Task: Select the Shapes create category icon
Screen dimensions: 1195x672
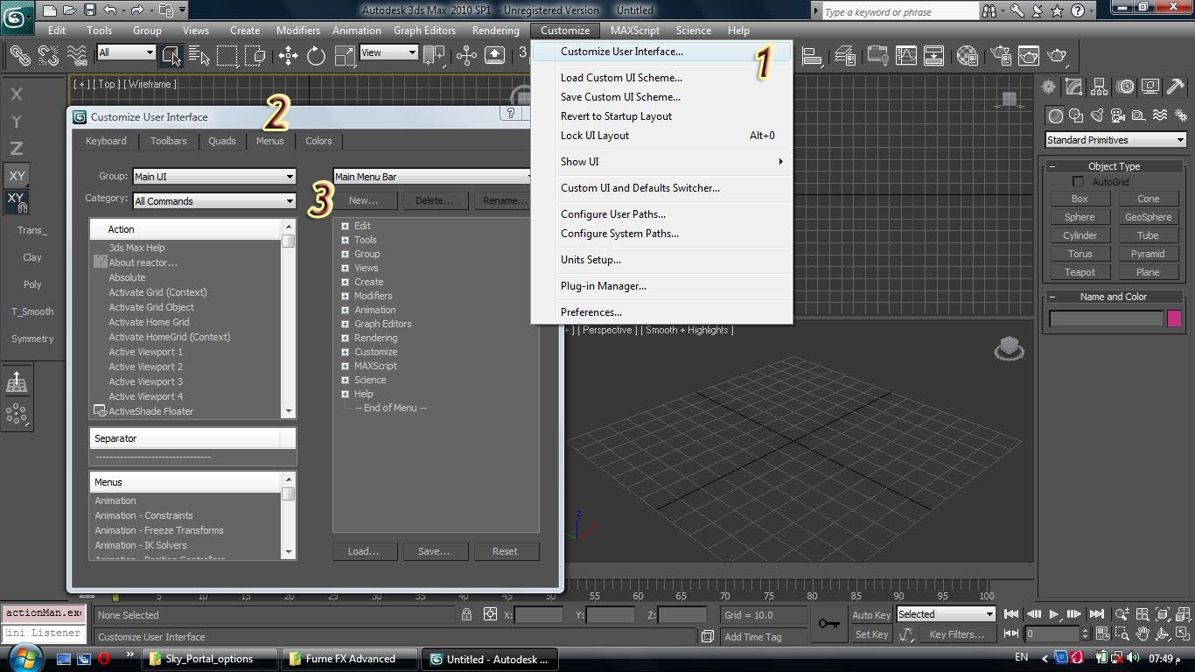Action: pos(1076,115)
